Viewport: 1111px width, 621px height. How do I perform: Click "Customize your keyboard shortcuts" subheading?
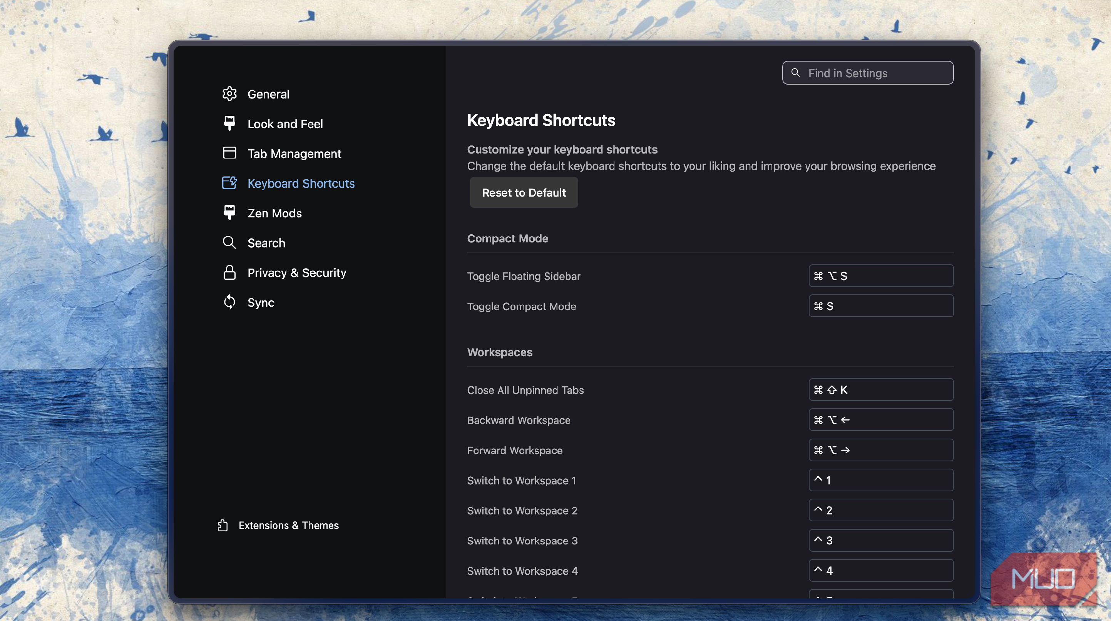(562, 150)
